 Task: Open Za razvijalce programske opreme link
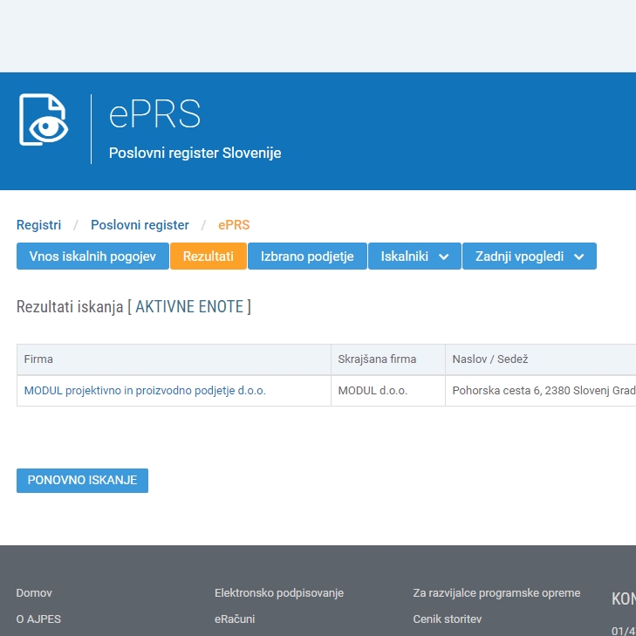[x=496, y=593]
